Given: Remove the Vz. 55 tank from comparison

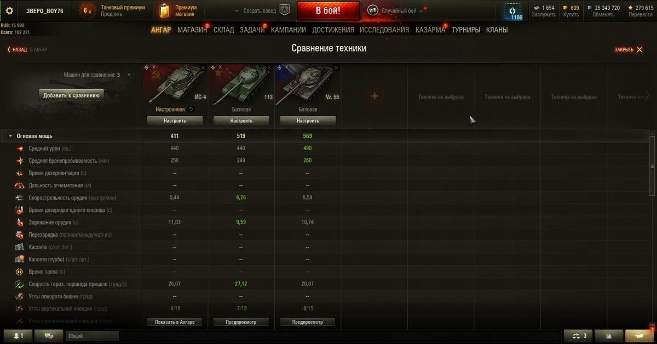Looking at the screenshot, I should click(336, 67).
